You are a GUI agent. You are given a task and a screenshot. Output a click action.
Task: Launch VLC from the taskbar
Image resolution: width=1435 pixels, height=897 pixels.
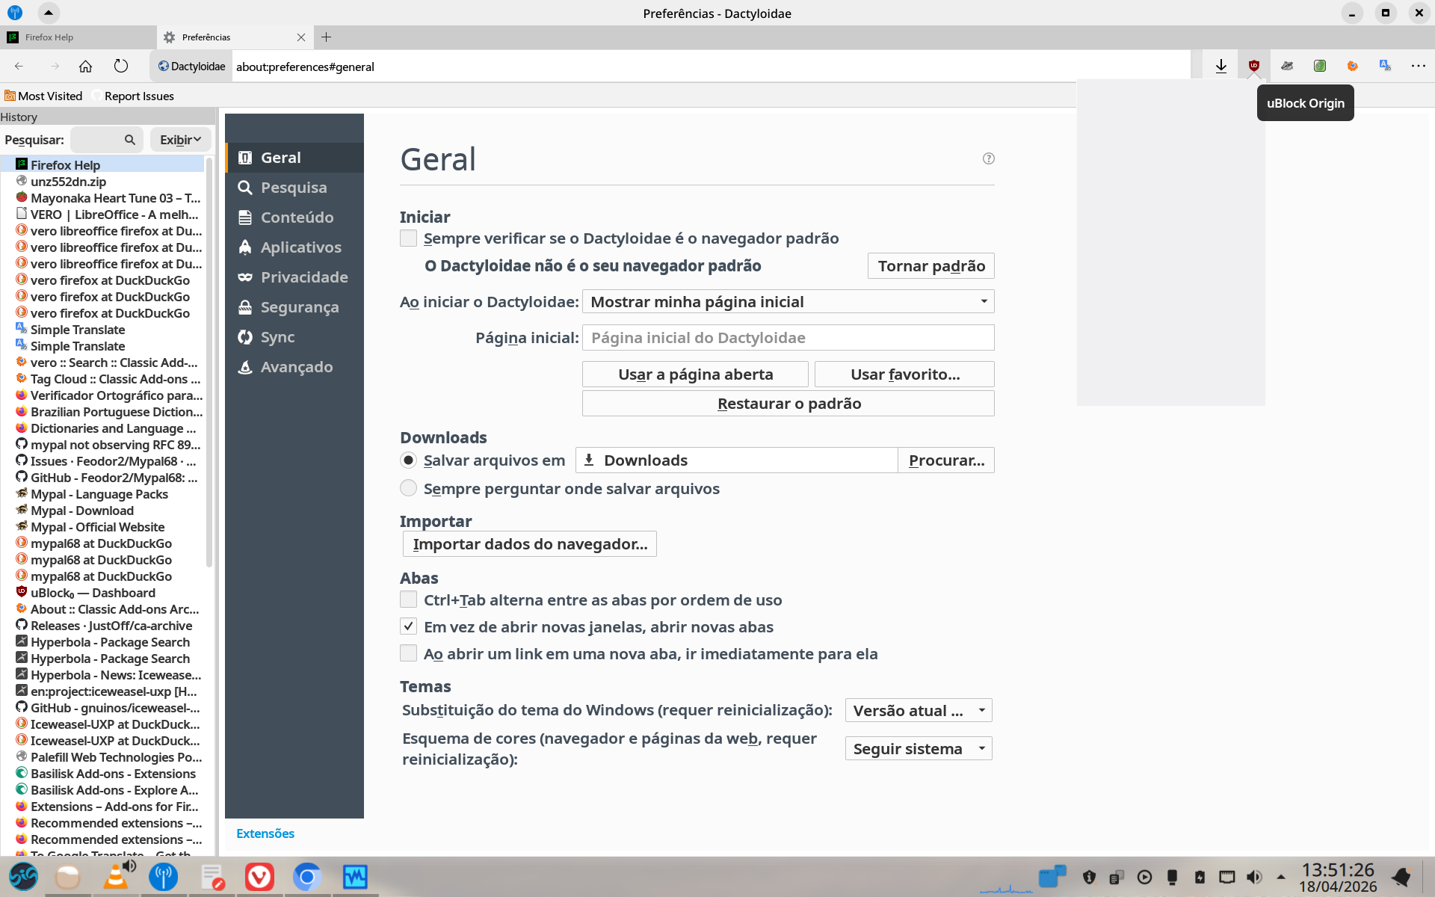[116, 876]
